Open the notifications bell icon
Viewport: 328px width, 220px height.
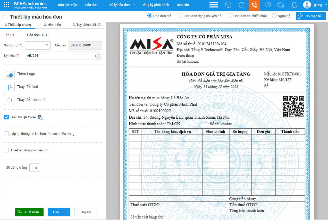click(x=294, y=5)
